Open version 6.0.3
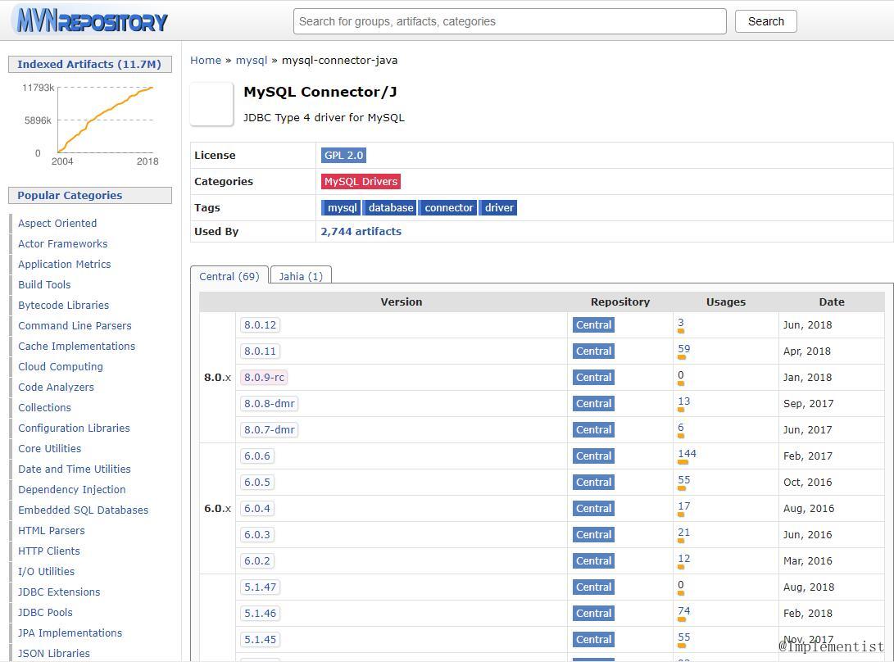Viewport: 894px width, 662px height. click(257, 535)
